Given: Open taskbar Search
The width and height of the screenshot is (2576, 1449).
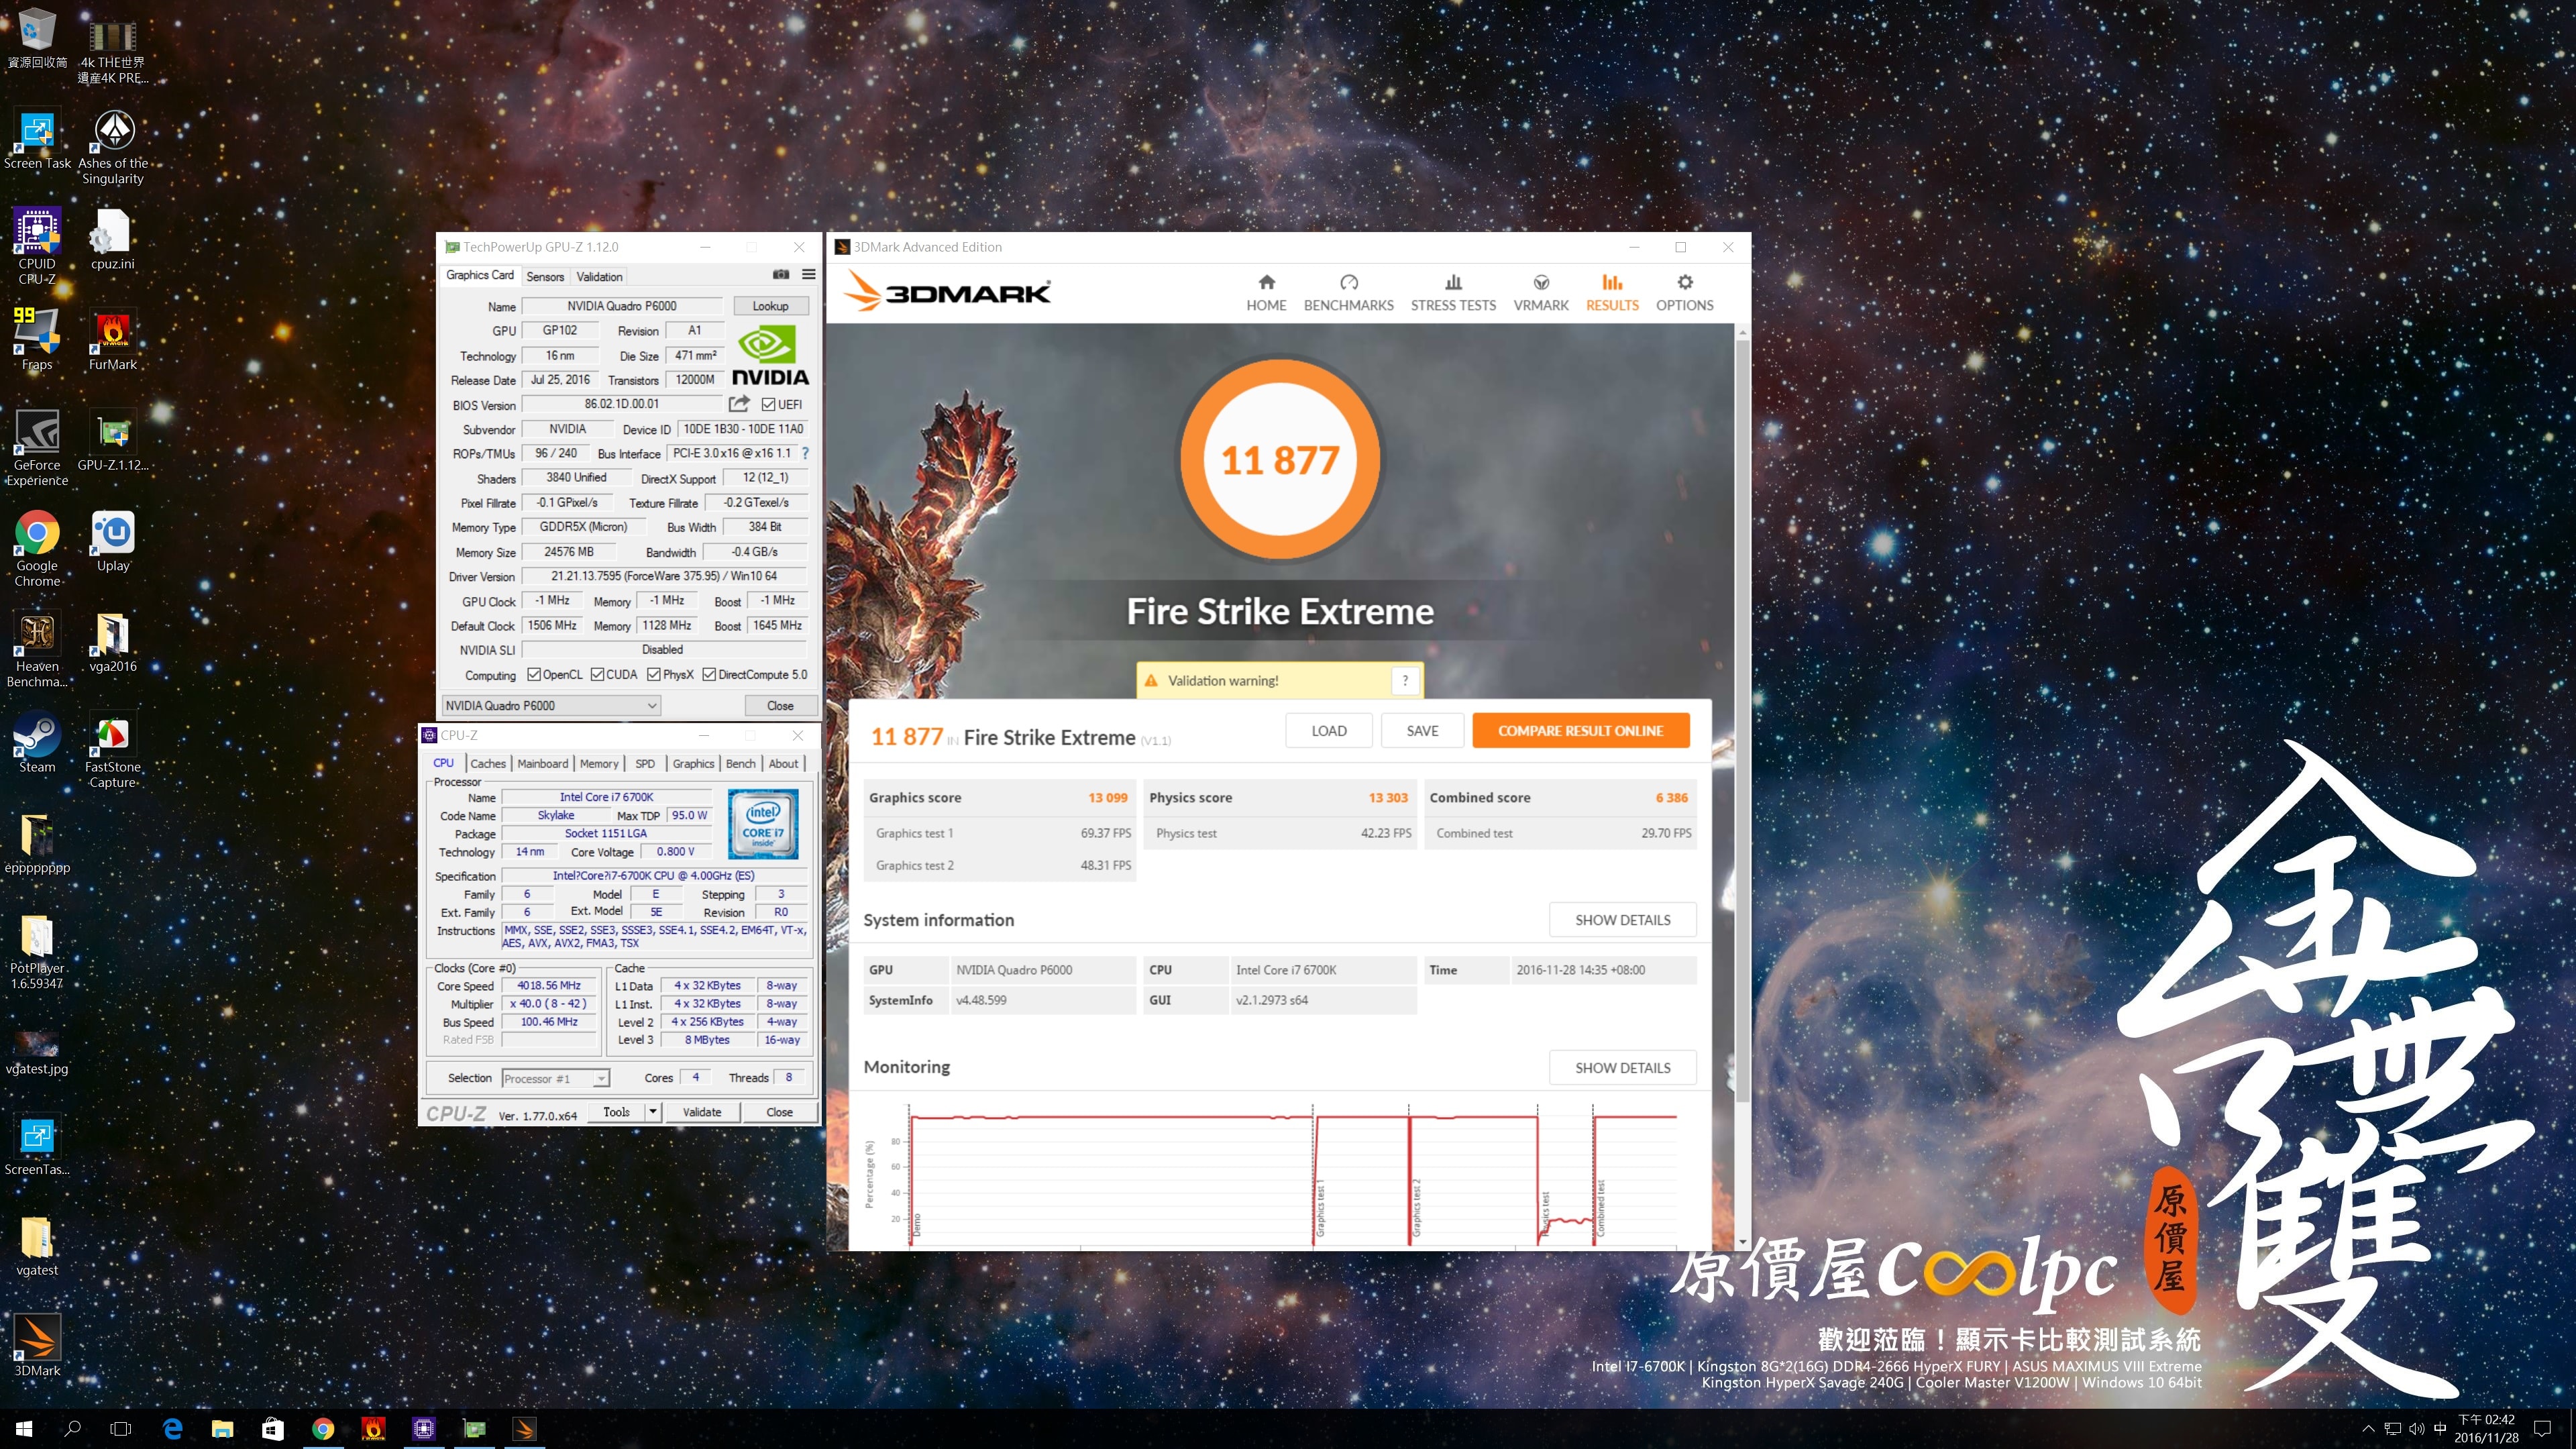Looking at the screenshot, I should (72, 1428).
